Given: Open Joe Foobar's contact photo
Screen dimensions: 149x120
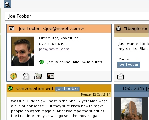Looking at the screenshot, I should pos(23,51).
